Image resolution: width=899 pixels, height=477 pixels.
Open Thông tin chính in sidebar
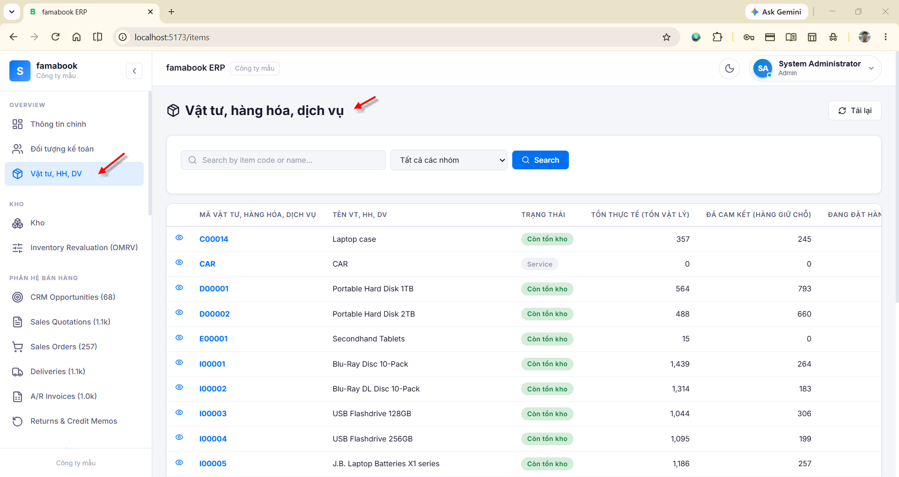click(74, 124)
